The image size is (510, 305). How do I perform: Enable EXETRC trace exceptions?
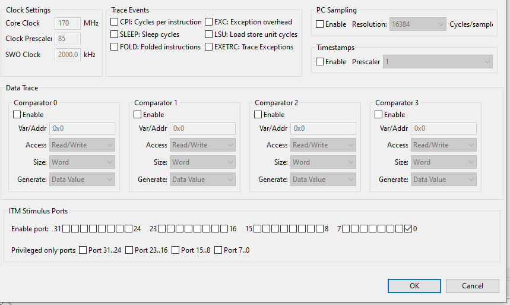(x=209, y=47)
